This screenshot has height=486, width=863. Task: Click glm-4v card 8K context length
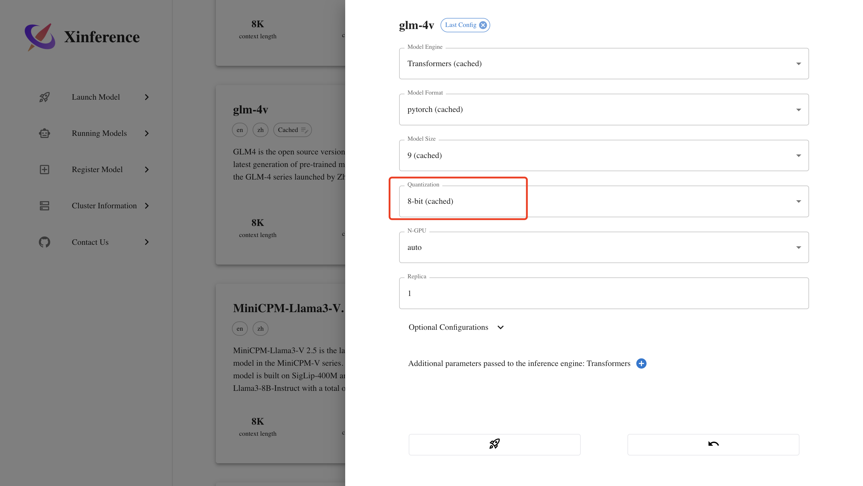tap(258, 228)
